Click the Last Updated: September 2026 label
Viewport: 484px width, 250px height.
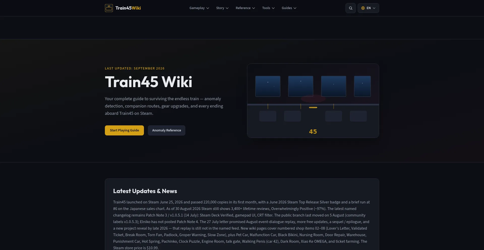[x=135, y=68]
